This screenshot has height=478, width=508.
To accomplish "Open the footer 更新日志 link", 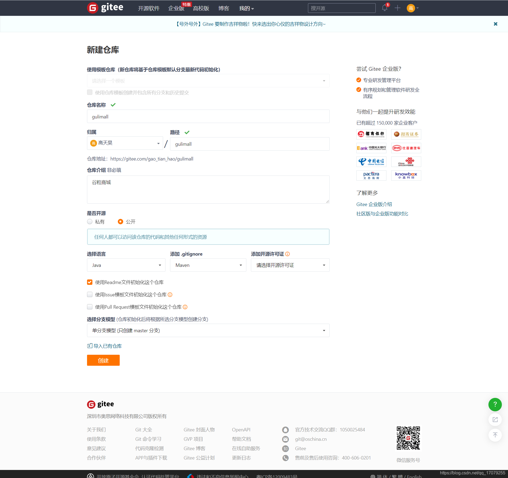I will [x=241, y=458].
